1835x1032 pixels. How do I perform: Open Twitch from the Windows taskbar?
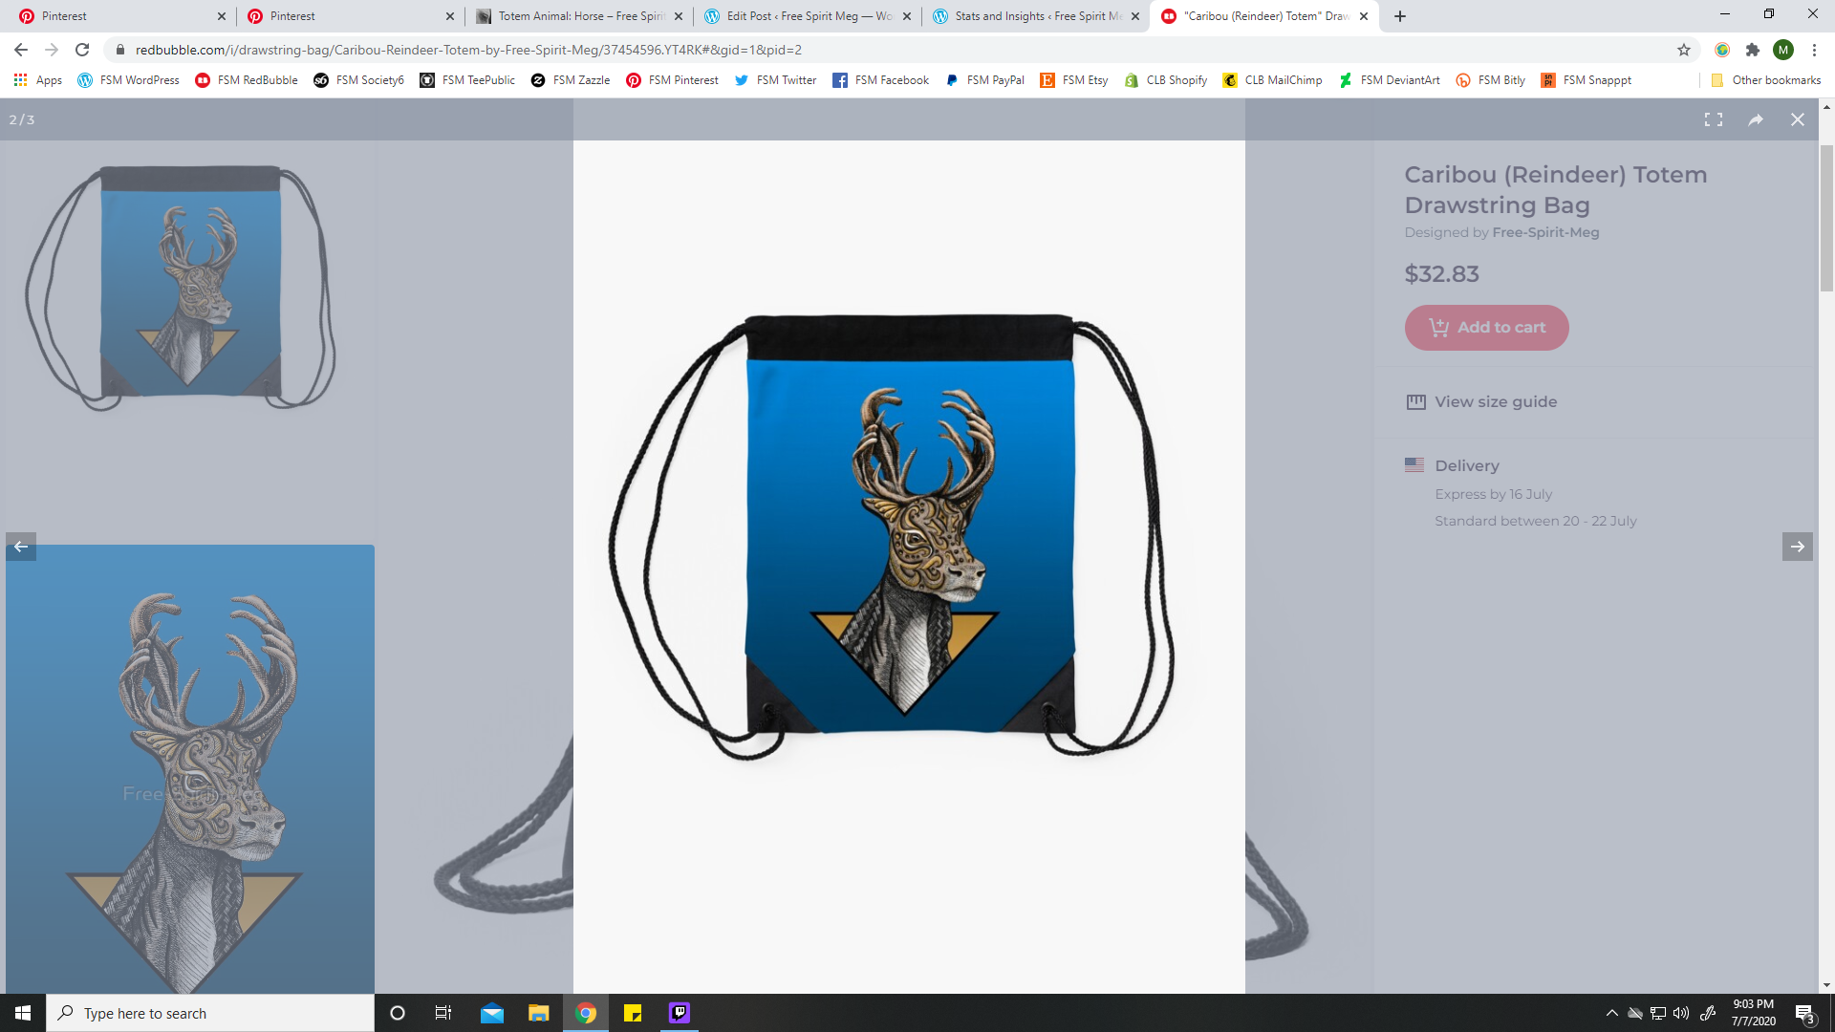tap(679, 1013)
